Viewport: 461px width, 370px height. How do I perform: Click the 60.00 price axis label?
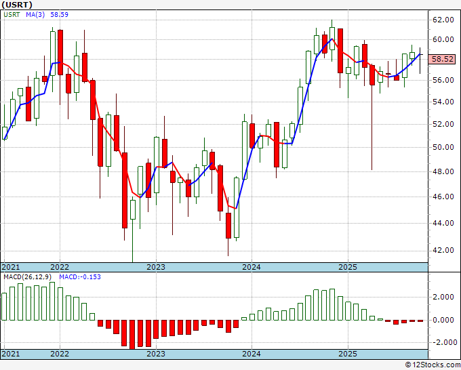tap(443, 39)
